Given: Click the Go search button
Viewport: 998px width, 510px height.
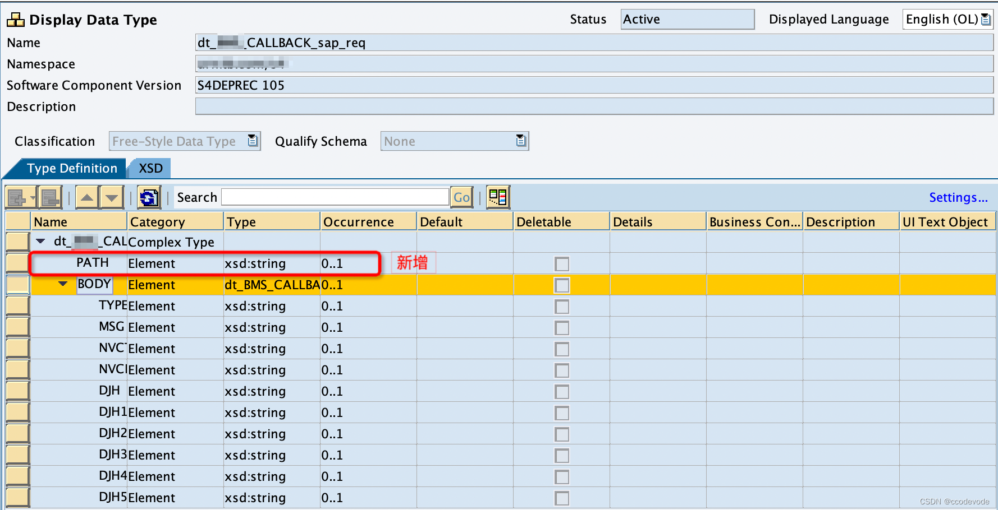Looking at the screenshot, I should 461,197.
